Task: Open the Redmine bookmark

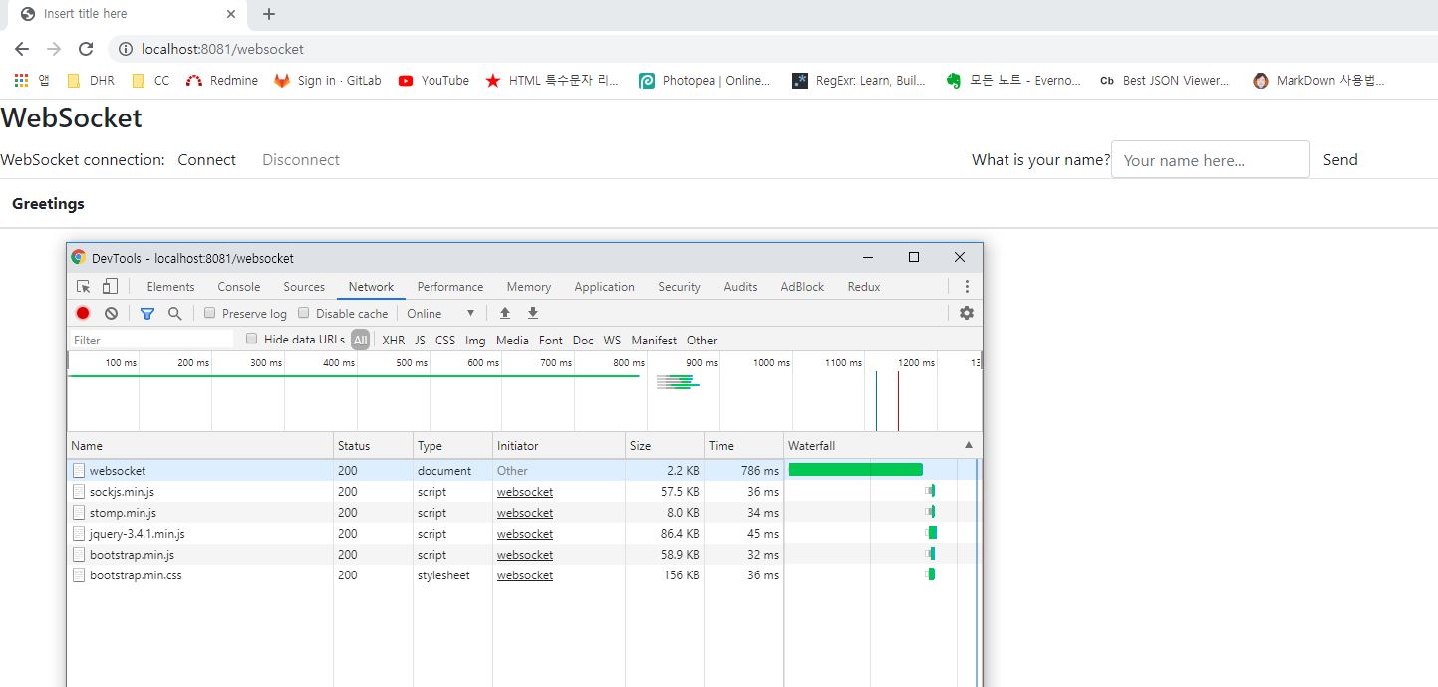Action: click(x=222, y=81)
